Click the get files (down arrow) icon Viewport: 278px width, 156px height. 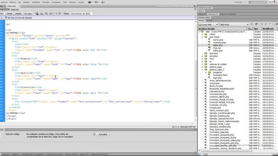(261, 24)
